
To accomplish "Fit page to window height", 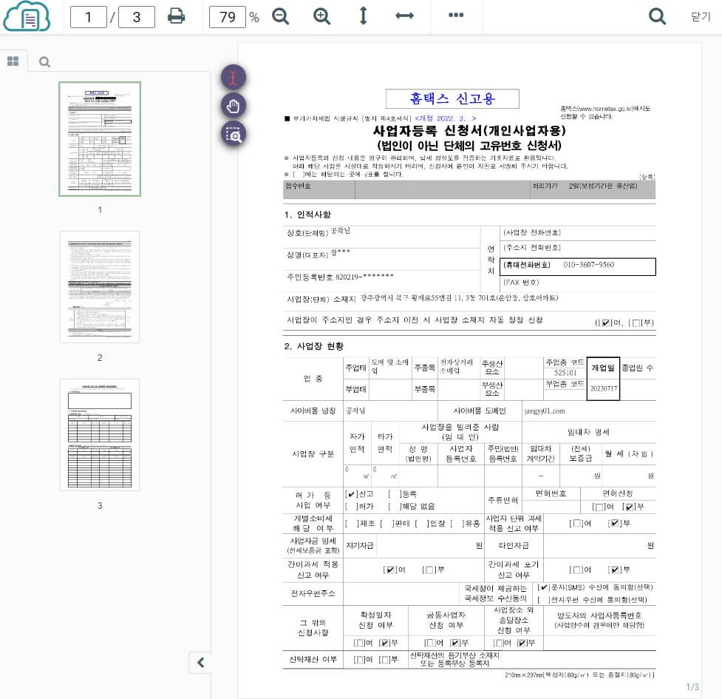I will coord(363,16).
